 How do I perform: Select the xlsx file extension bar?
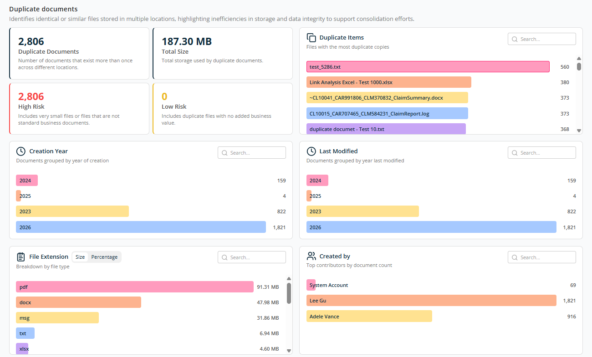click(22, 349)
